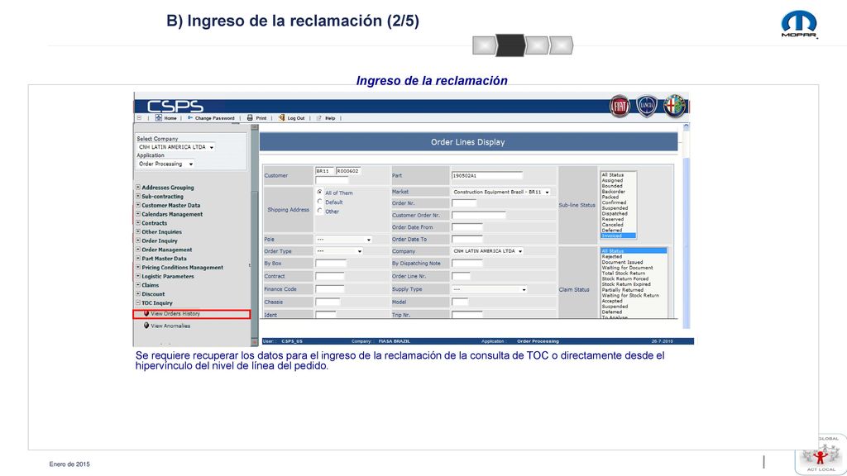Select Document Issued in Claim Status list
The width and height of the screenshot is (847, 476).
[x=622, y=262]
